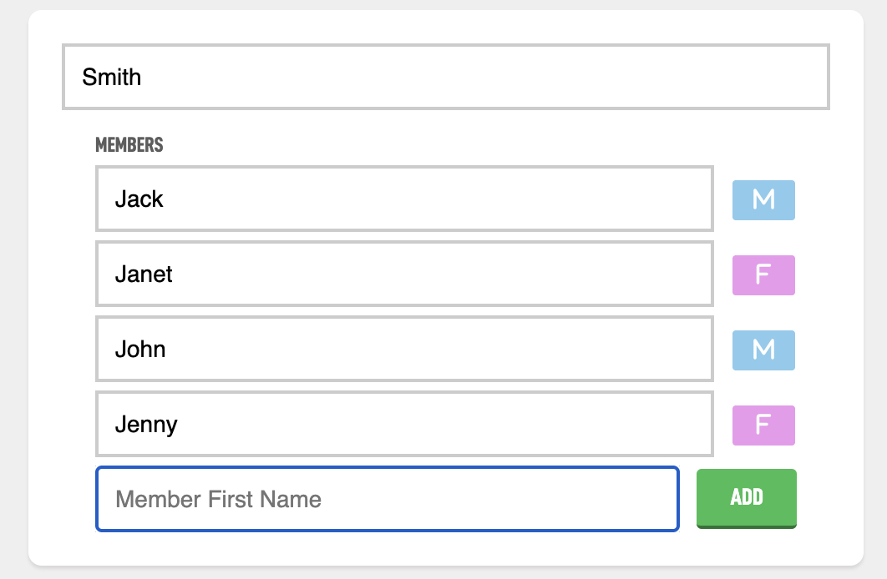This screenshot has width=887, height=579.
Task: Click the letter M on Jack's badge
Action: pos(763,199)
